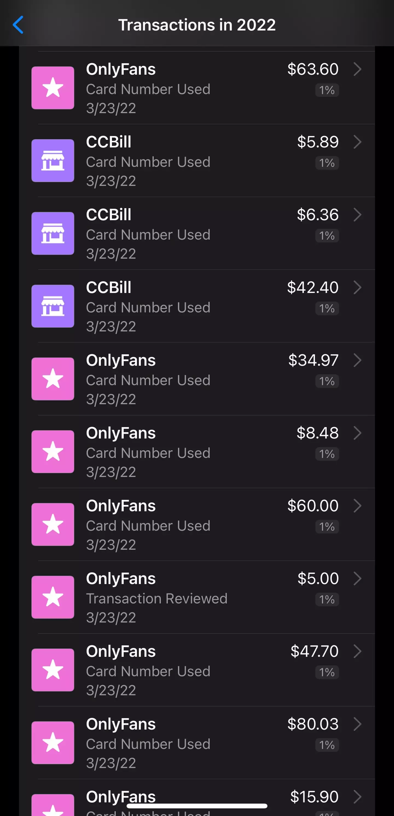The width and height of the screenshot is (394, 816).
Task: Expand chevron beside the $63.60 amount
Action: pos(357,69)
